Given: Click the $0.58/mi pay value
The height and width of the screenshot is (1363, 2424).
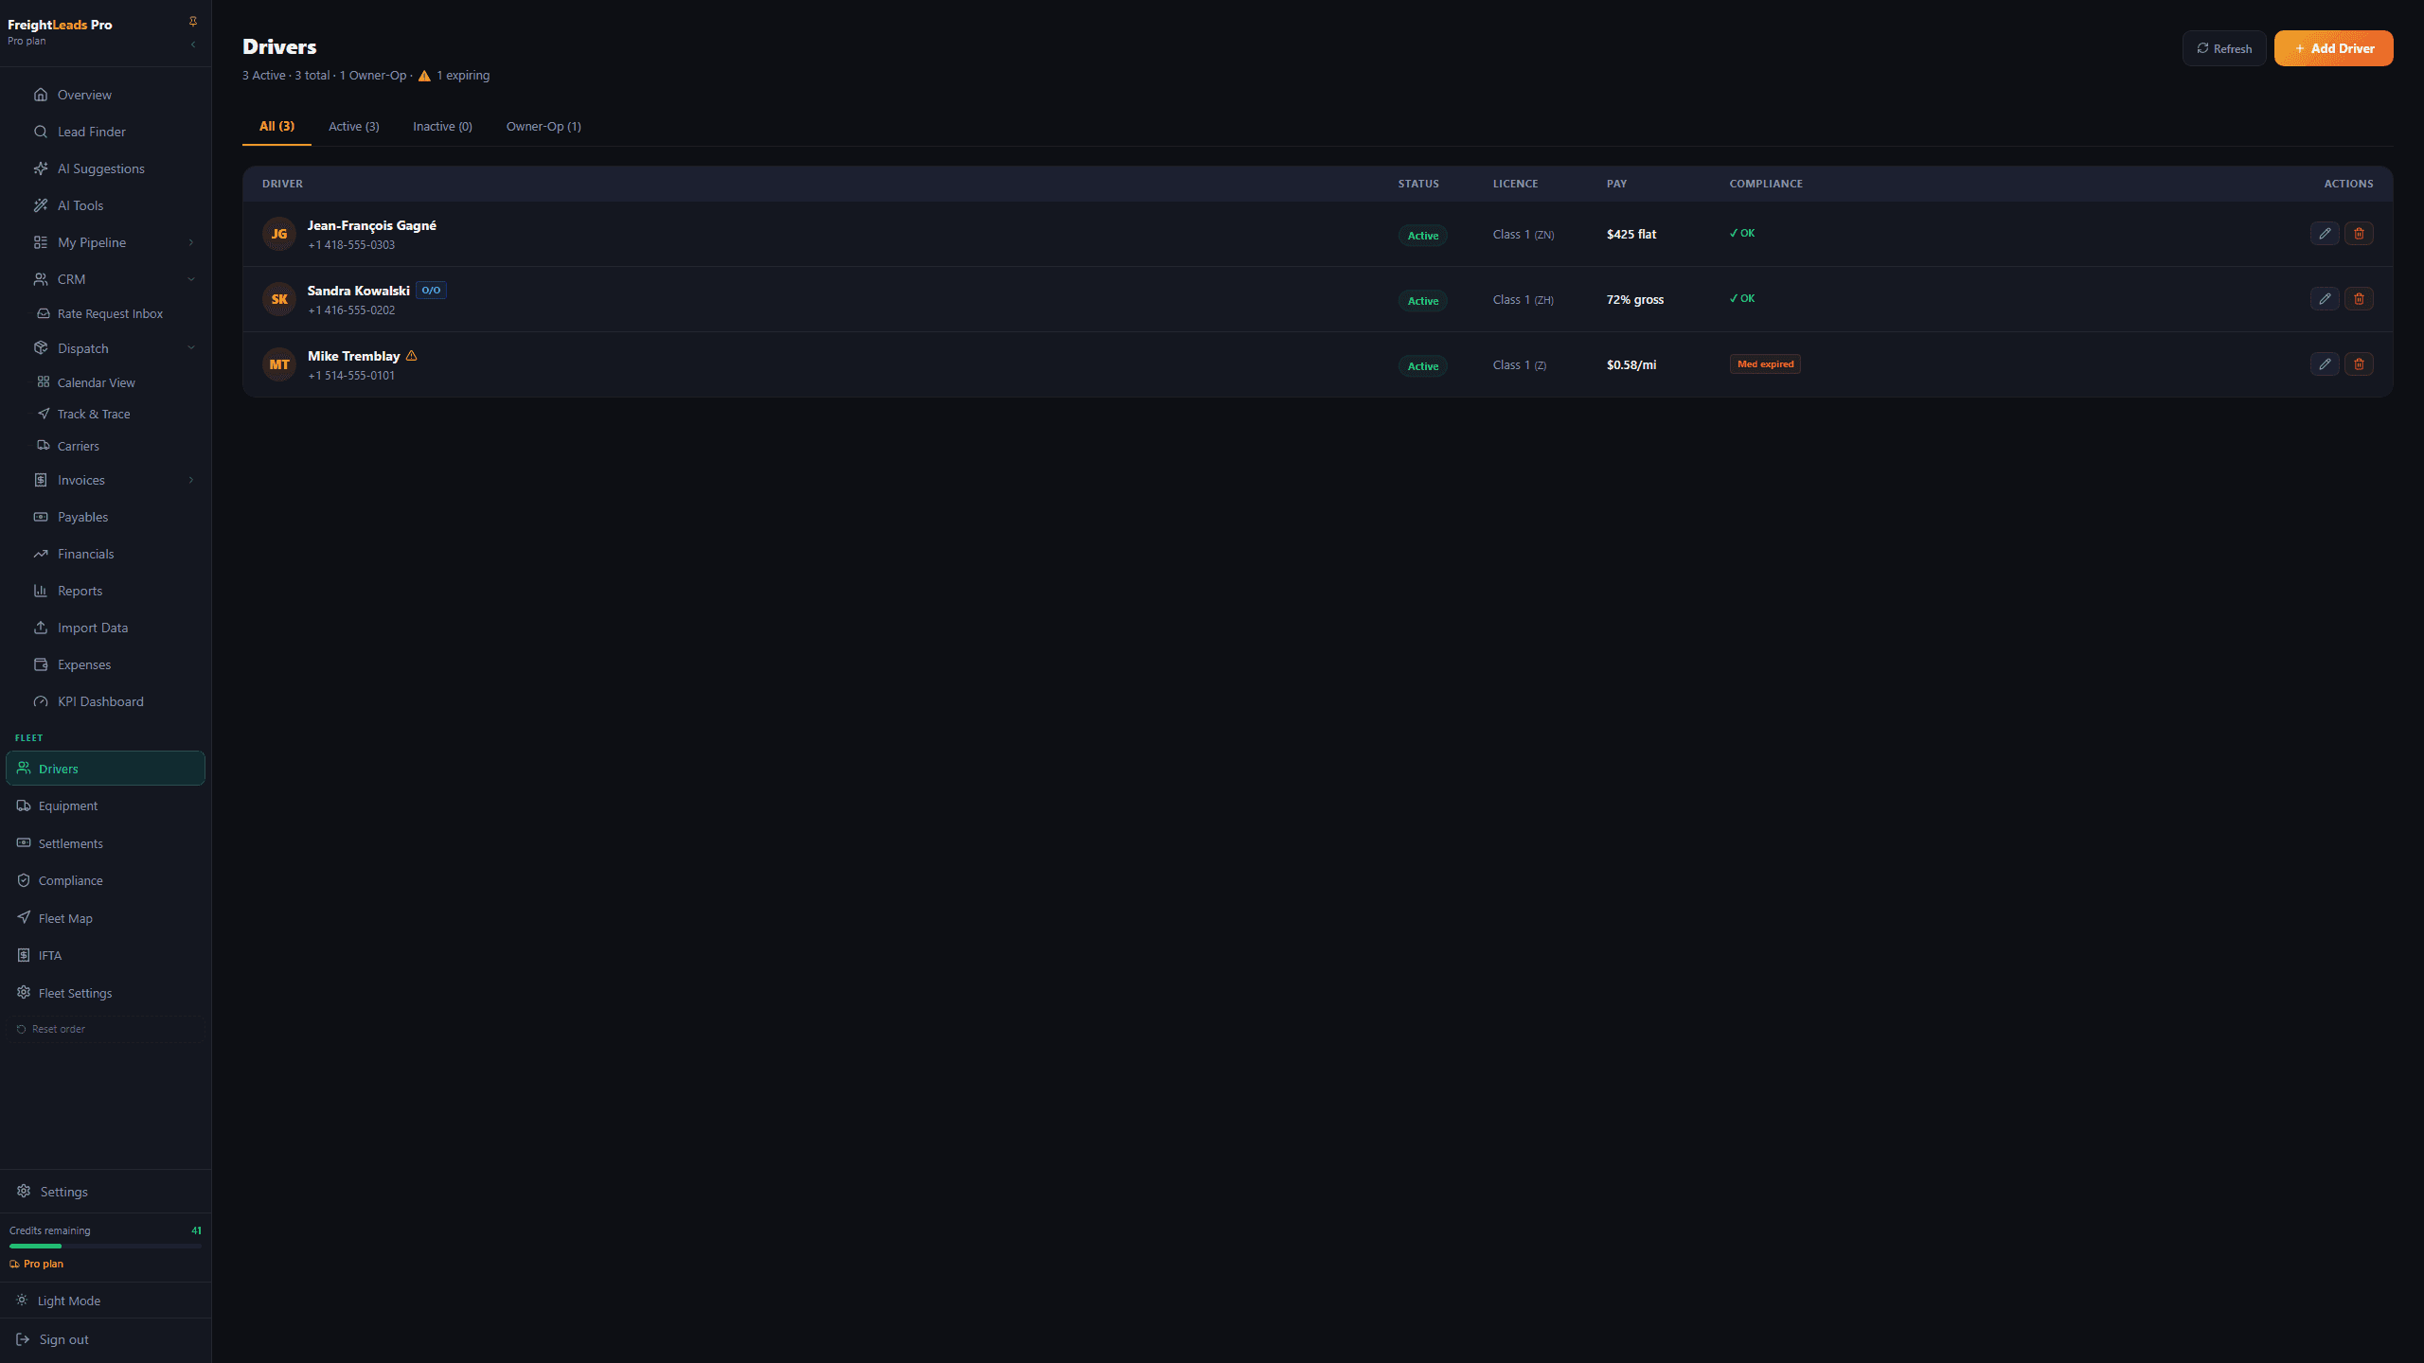Looking at the screenshot, I should pyautogui.click(x=1631, y=364).
